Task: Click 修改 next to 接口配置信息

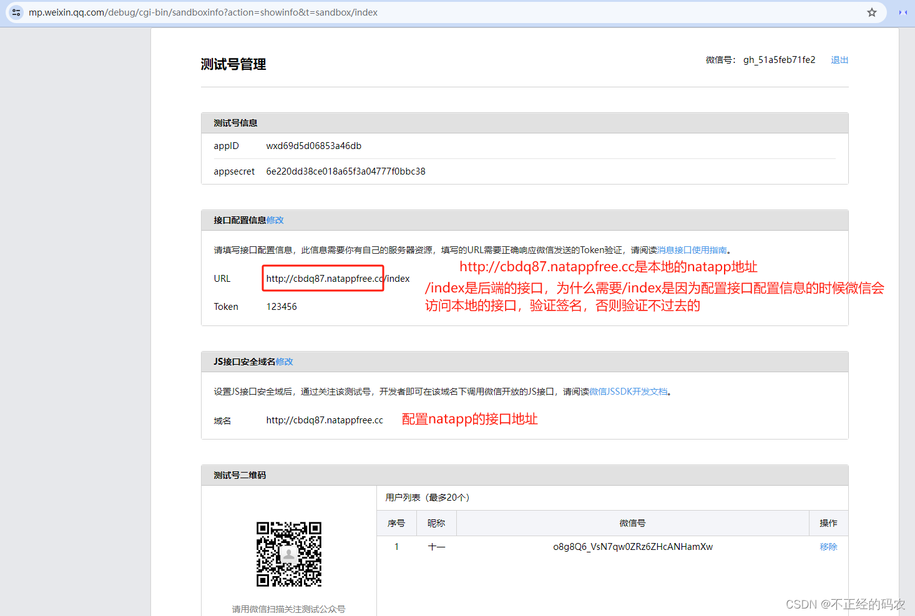Action: (x=275, y=220)
